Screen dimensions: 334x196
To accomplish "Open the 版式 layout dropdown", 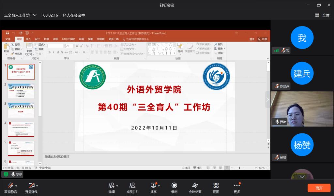I will (40, 45).
